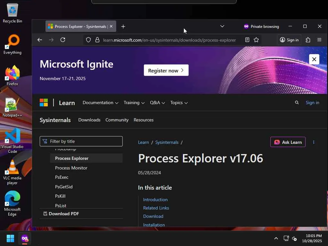Viewport: 328px width, 246px height.
Task: Open a new browser tab
Action: pyautogui.click(x=123, y=27)
